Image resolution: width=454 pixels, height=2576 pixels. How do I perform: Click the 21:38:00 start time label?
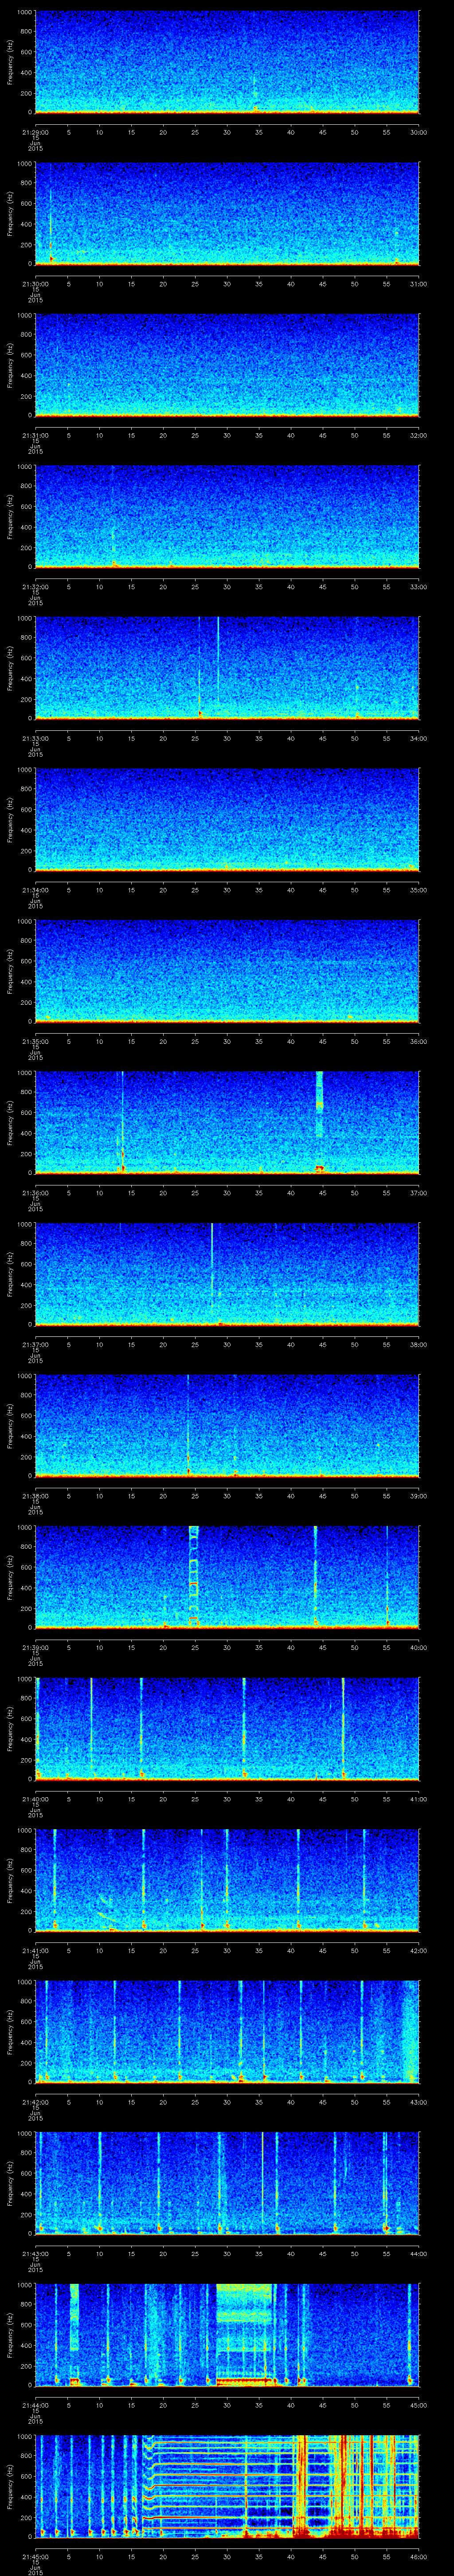[x=35, y=1496]
